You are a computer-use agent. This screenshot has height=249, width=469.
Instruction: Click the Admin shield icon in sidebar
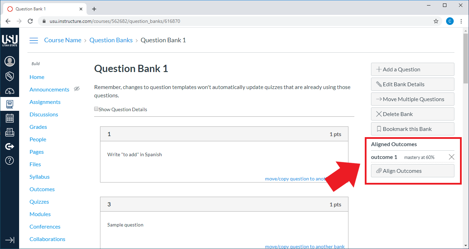[x=10, y=76]
